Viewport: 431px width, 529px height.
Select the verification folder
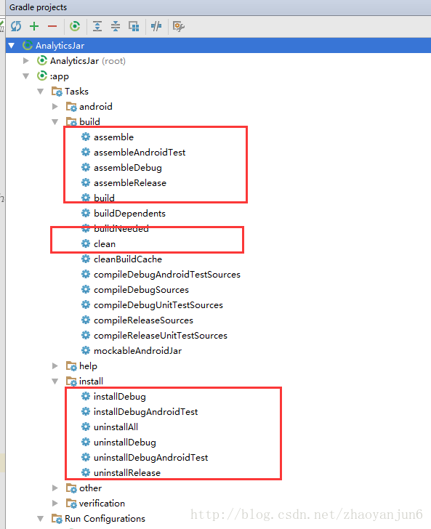[x=102, y=503]
